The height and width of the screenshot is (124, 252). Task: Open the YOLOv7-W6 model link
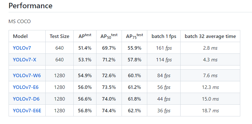[27, 76]
